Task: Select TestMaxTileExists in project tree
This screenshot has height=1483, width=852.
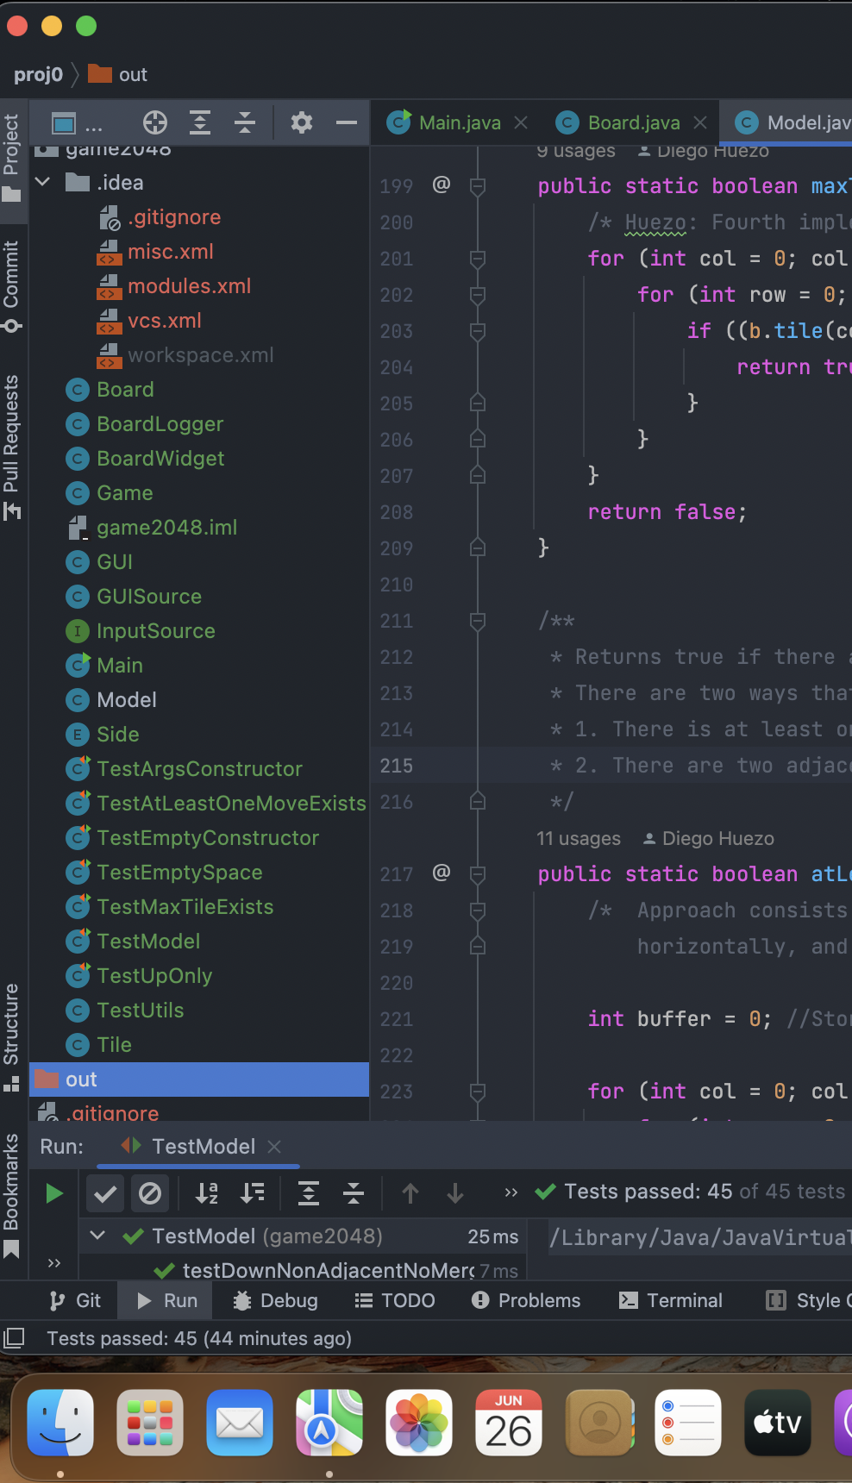Action: coord(185,907)
